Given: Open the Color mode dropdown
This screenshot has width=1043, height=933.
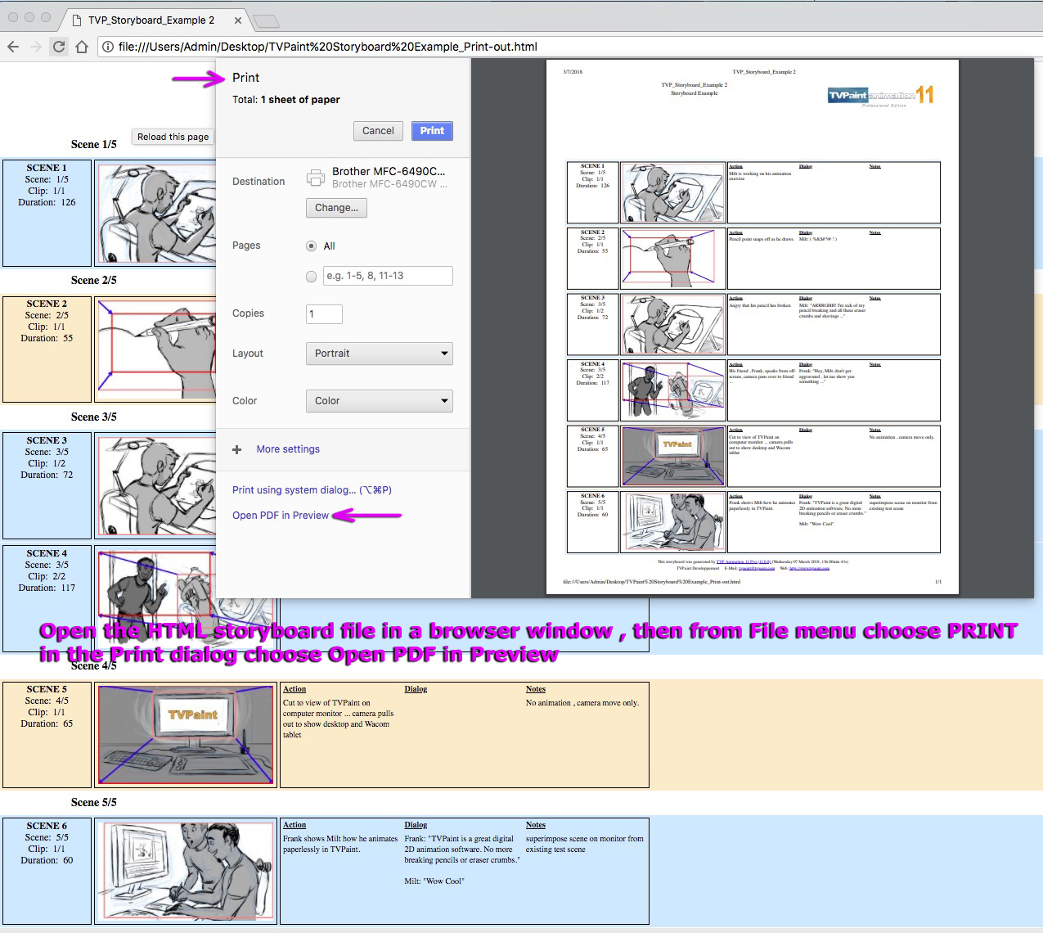Looking at the screenshot, I should pyautogui.click(x=380, y=401).
